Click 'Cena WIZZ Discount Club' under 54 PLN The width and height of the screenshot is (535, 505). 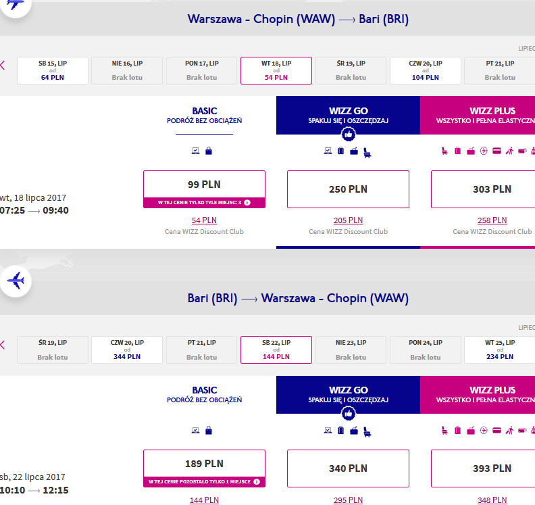point(204,231)
